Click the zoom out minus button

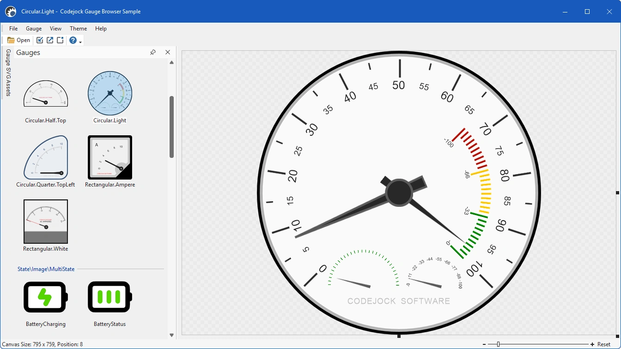[484, 344]
